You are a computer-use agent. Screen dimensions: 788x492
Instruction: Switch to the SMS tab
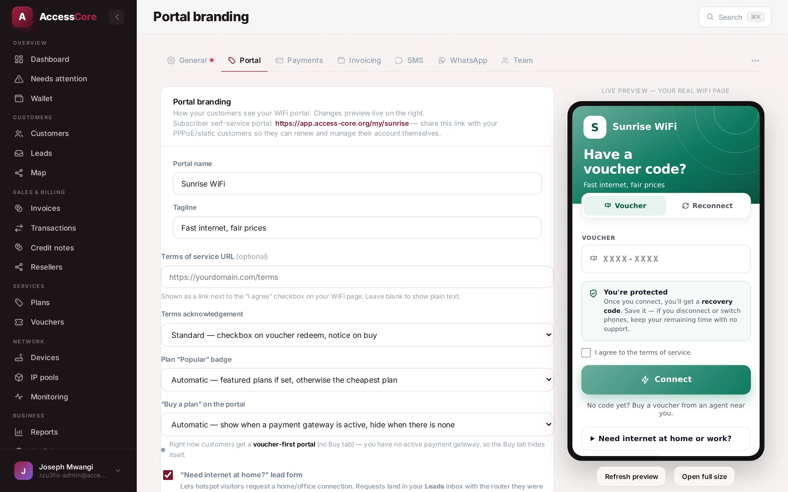[x=409, y=60]
